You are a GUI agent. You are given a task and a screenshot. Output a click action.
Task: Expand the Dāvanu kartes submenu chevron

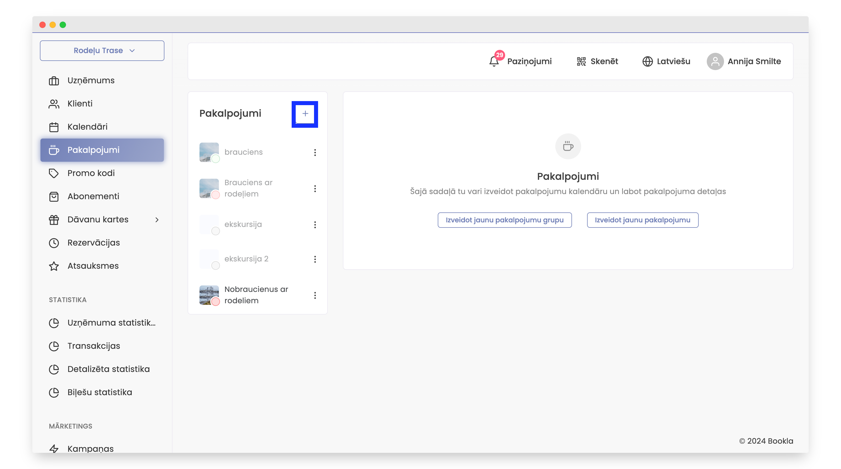click(157, 220)
